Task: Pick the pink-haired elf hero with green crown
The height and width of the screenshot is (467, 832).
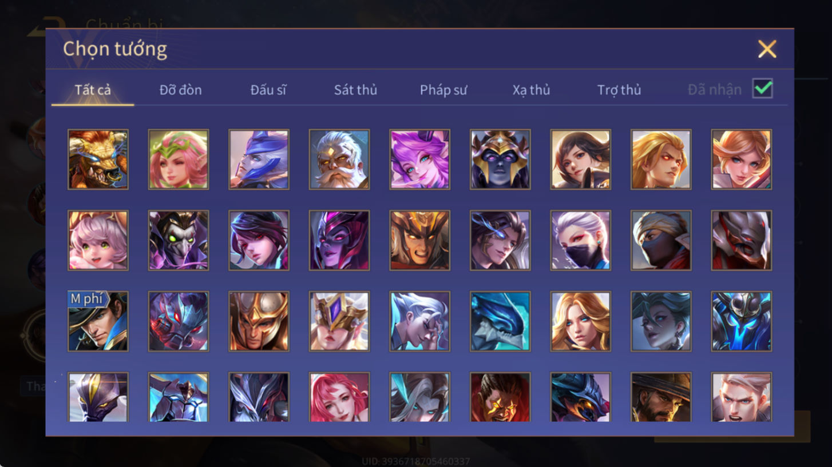Action: pyautogui.click(x=179, y=159)
